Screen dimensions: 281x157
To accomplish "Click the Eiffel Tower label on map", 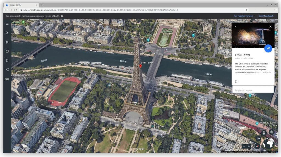I will tap(147, 63).
